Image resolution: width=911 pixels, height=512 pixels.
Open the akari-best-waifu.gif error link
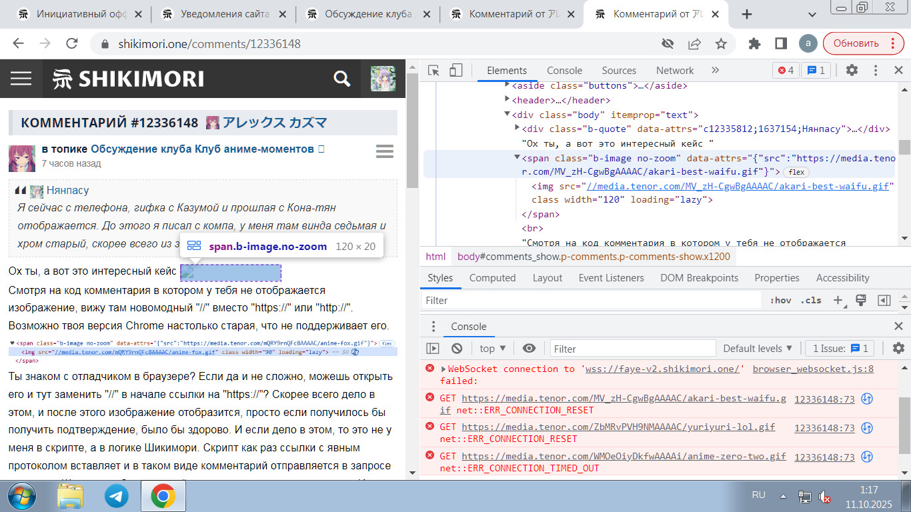point(623,399)
